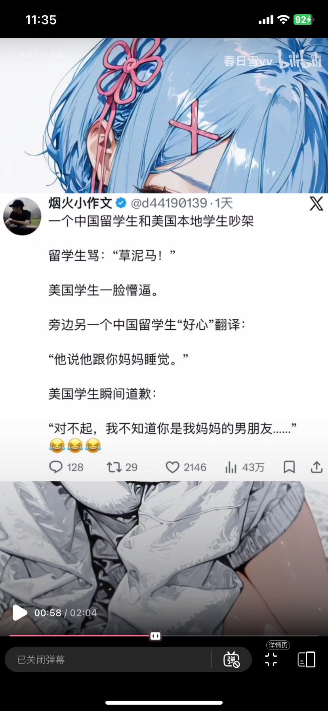This screenshot has height=711, width=328.
Task: View post analytics bar chart icon 43万
Action: click(x=231, y=467)
